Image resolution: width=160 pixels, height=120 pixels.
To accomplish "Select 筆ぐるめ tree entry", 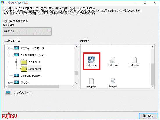I will click(x=25, y=82).
